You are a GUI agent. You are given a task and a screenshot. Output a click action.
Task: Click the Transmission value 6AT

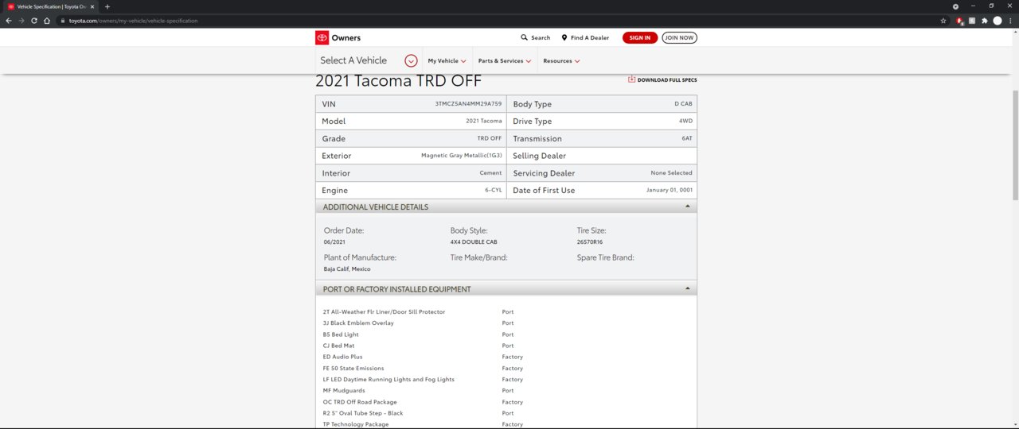point(687,138)
